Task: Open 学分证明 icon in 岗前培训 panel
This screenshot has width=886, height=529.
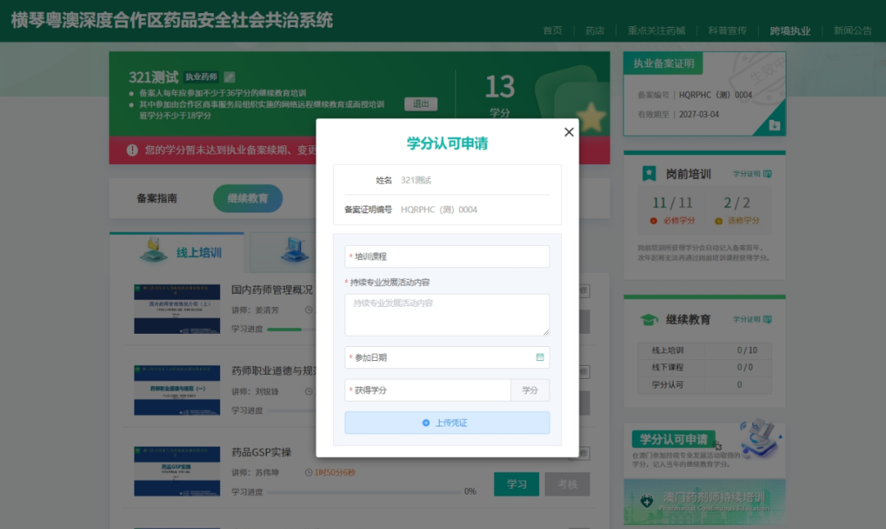Action: click(x=766, y=173)
